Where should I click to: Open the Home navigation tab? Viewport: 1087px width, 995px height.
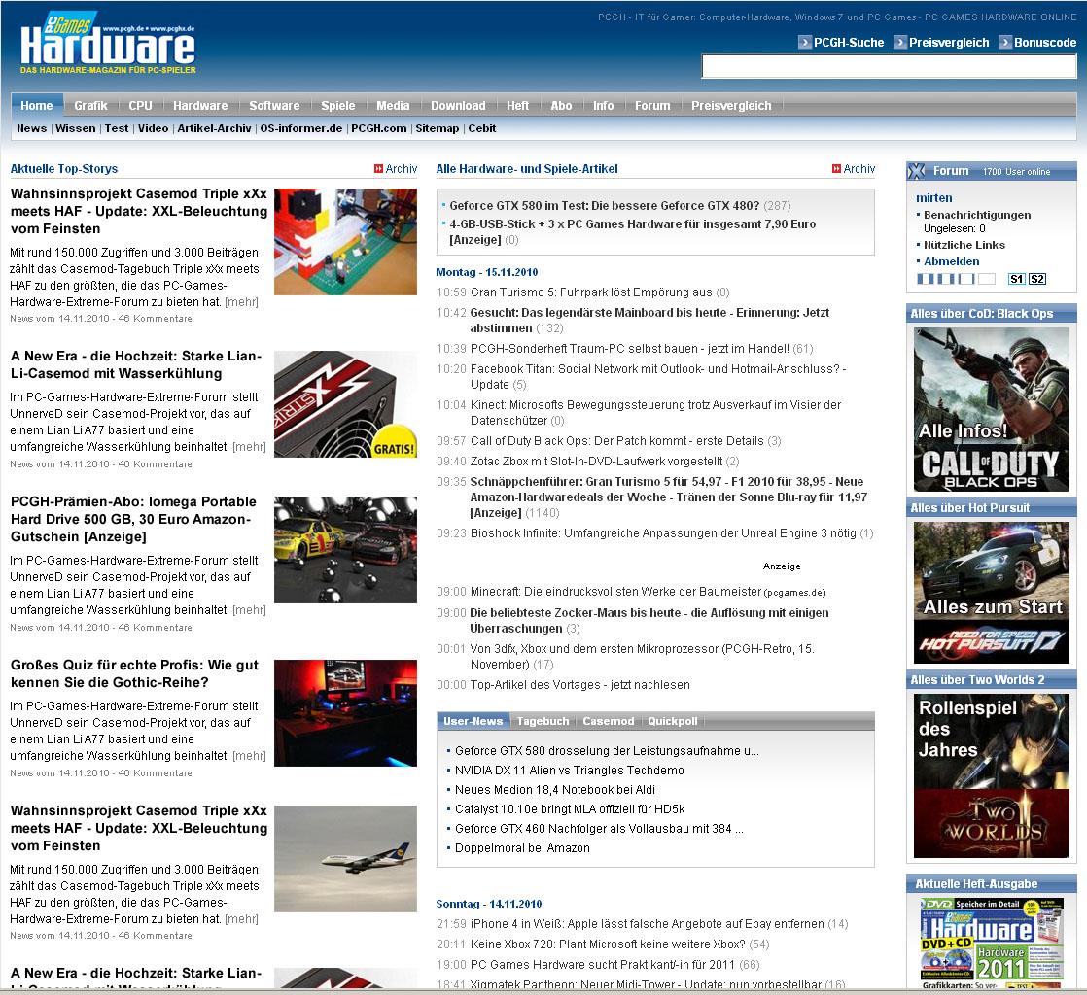click(x=37, y=105)
